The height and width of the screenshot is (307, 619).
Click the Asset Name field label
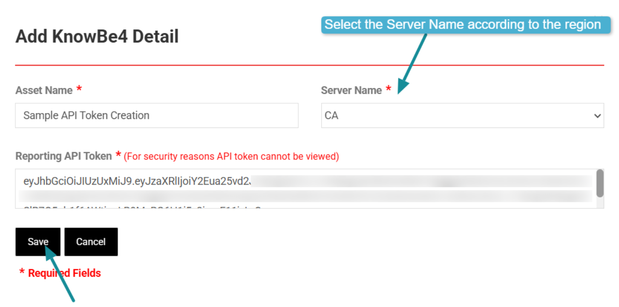pos(43,90)
